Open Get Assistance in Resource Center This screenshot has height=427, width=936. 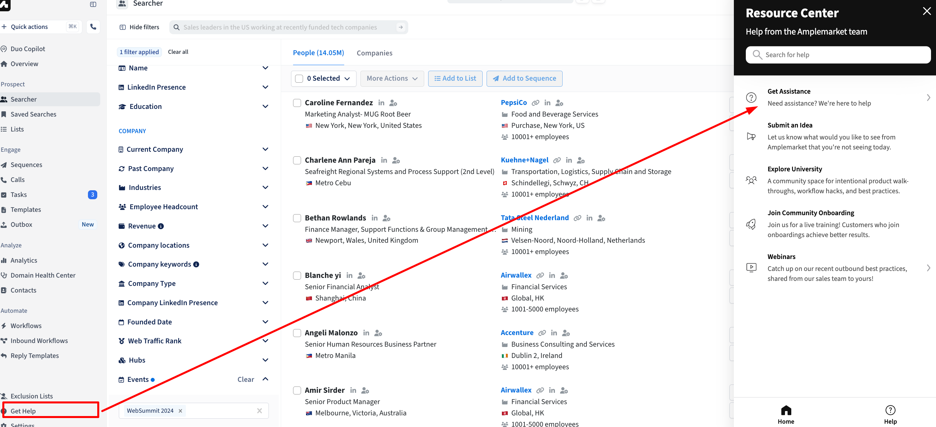[x=838, y=97]
